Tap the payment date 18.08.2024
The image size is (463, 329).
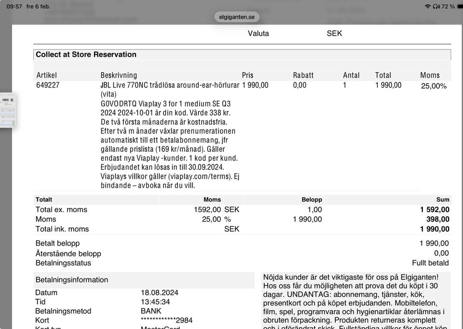click(160, 293)
